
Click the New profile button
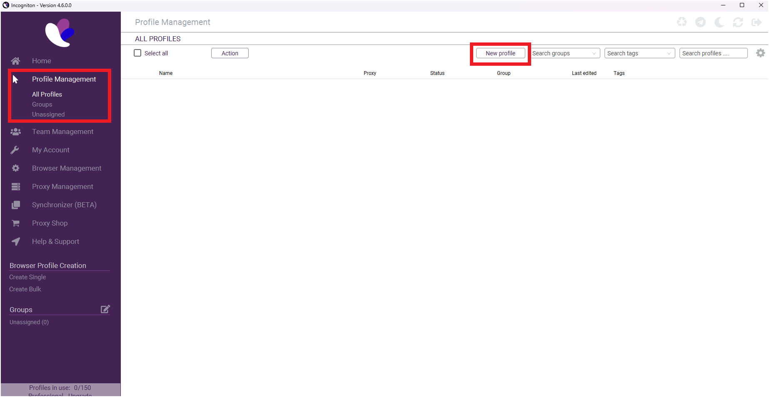tap(500, 53)
